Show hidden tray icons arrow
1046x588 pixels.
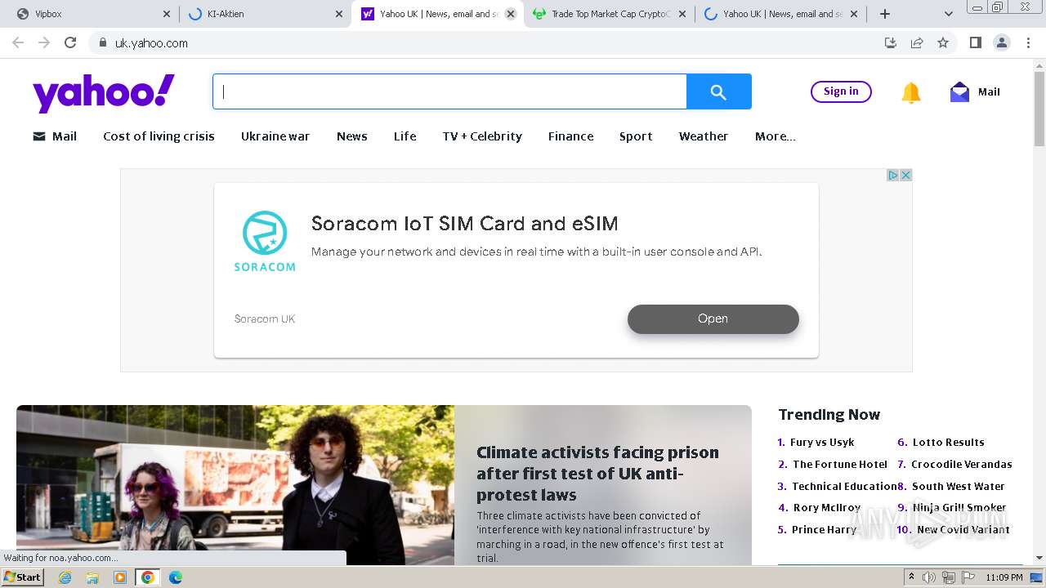tap(912, 577)
